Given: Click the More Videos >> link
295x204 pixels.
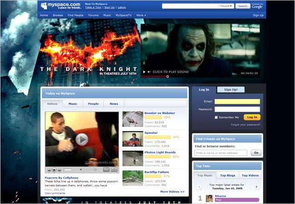Looking at the screenshot, I should (x=172, y=192).
